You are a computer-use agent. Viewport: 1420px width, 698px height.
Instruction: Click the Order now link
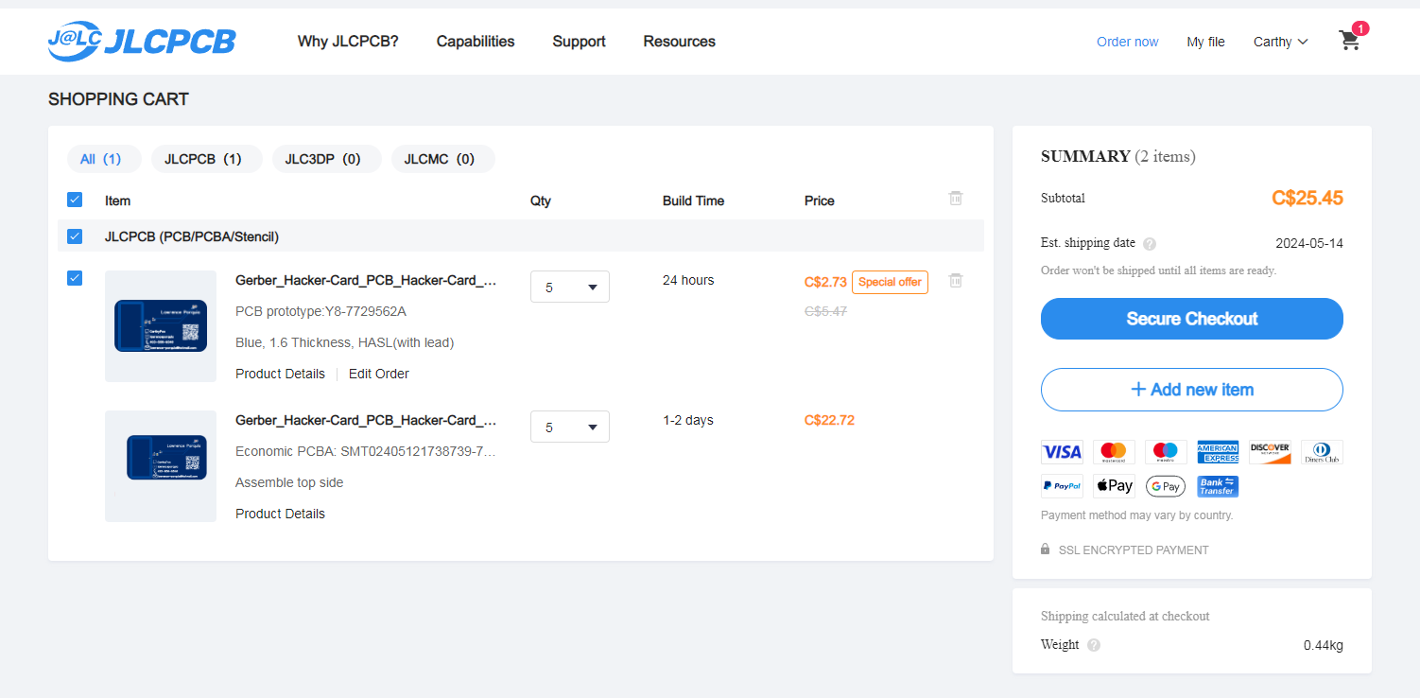click(1127, 42)
